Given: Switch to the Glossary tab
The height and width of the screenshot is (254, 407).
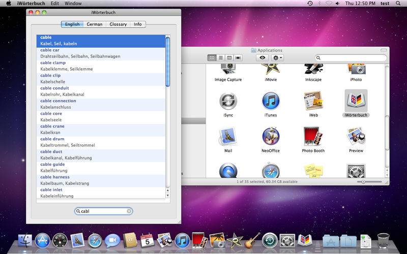Looking at the screenshot, I should [118, 24].
